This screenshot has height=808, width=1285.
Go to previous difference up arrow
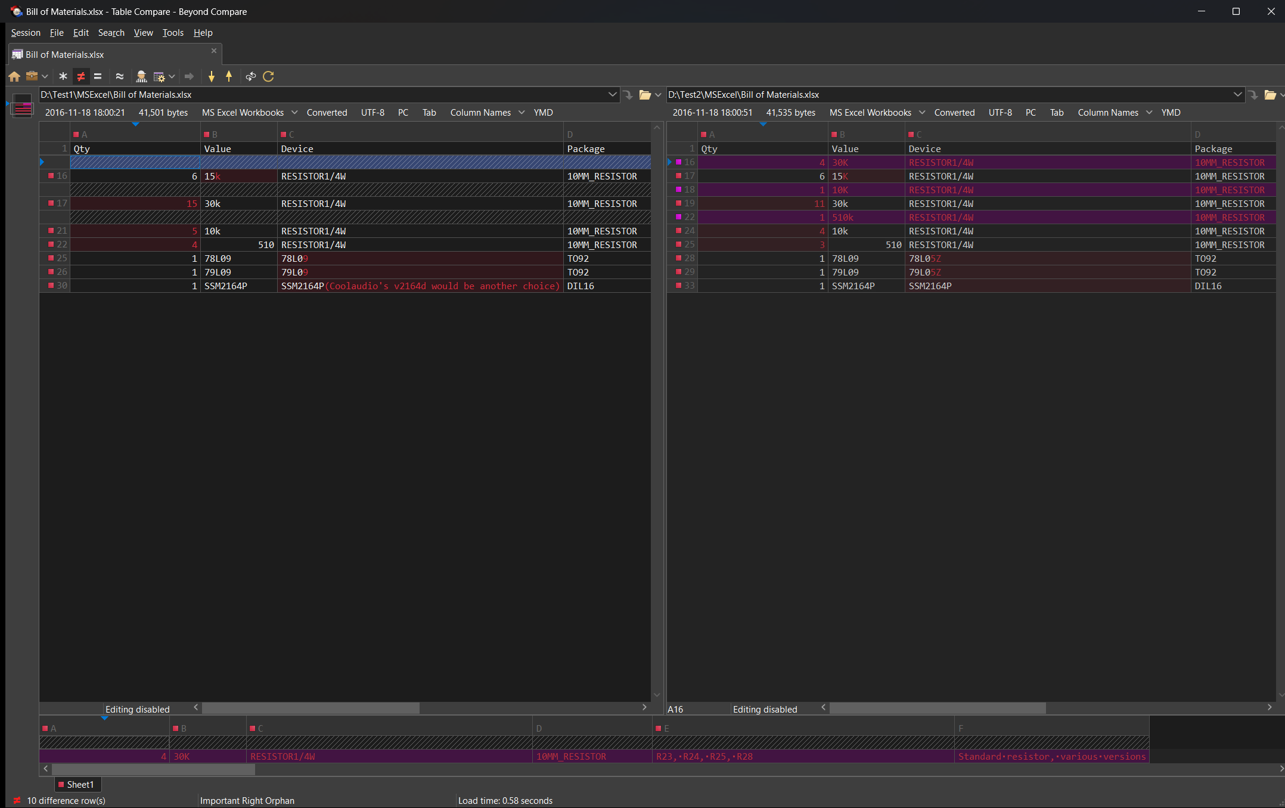[x=229, y=76]
